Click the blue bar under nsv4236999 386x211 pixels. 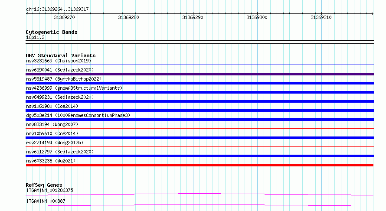coord(200,92)
